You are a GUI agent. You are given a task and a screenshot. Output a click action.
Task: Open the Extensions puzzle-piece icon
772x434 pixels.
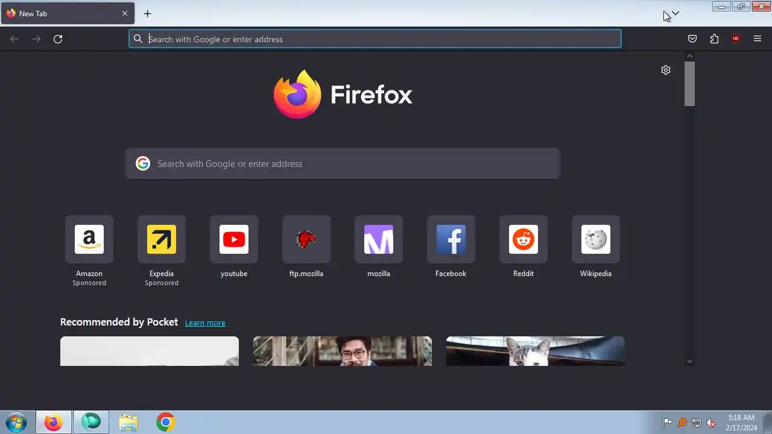click(714, 39)
